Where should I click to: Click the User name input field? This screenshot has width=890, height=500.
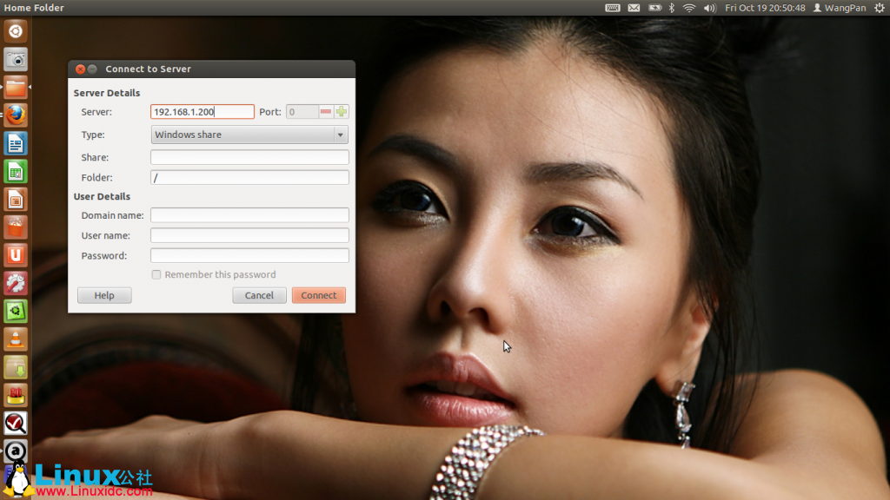249,235
